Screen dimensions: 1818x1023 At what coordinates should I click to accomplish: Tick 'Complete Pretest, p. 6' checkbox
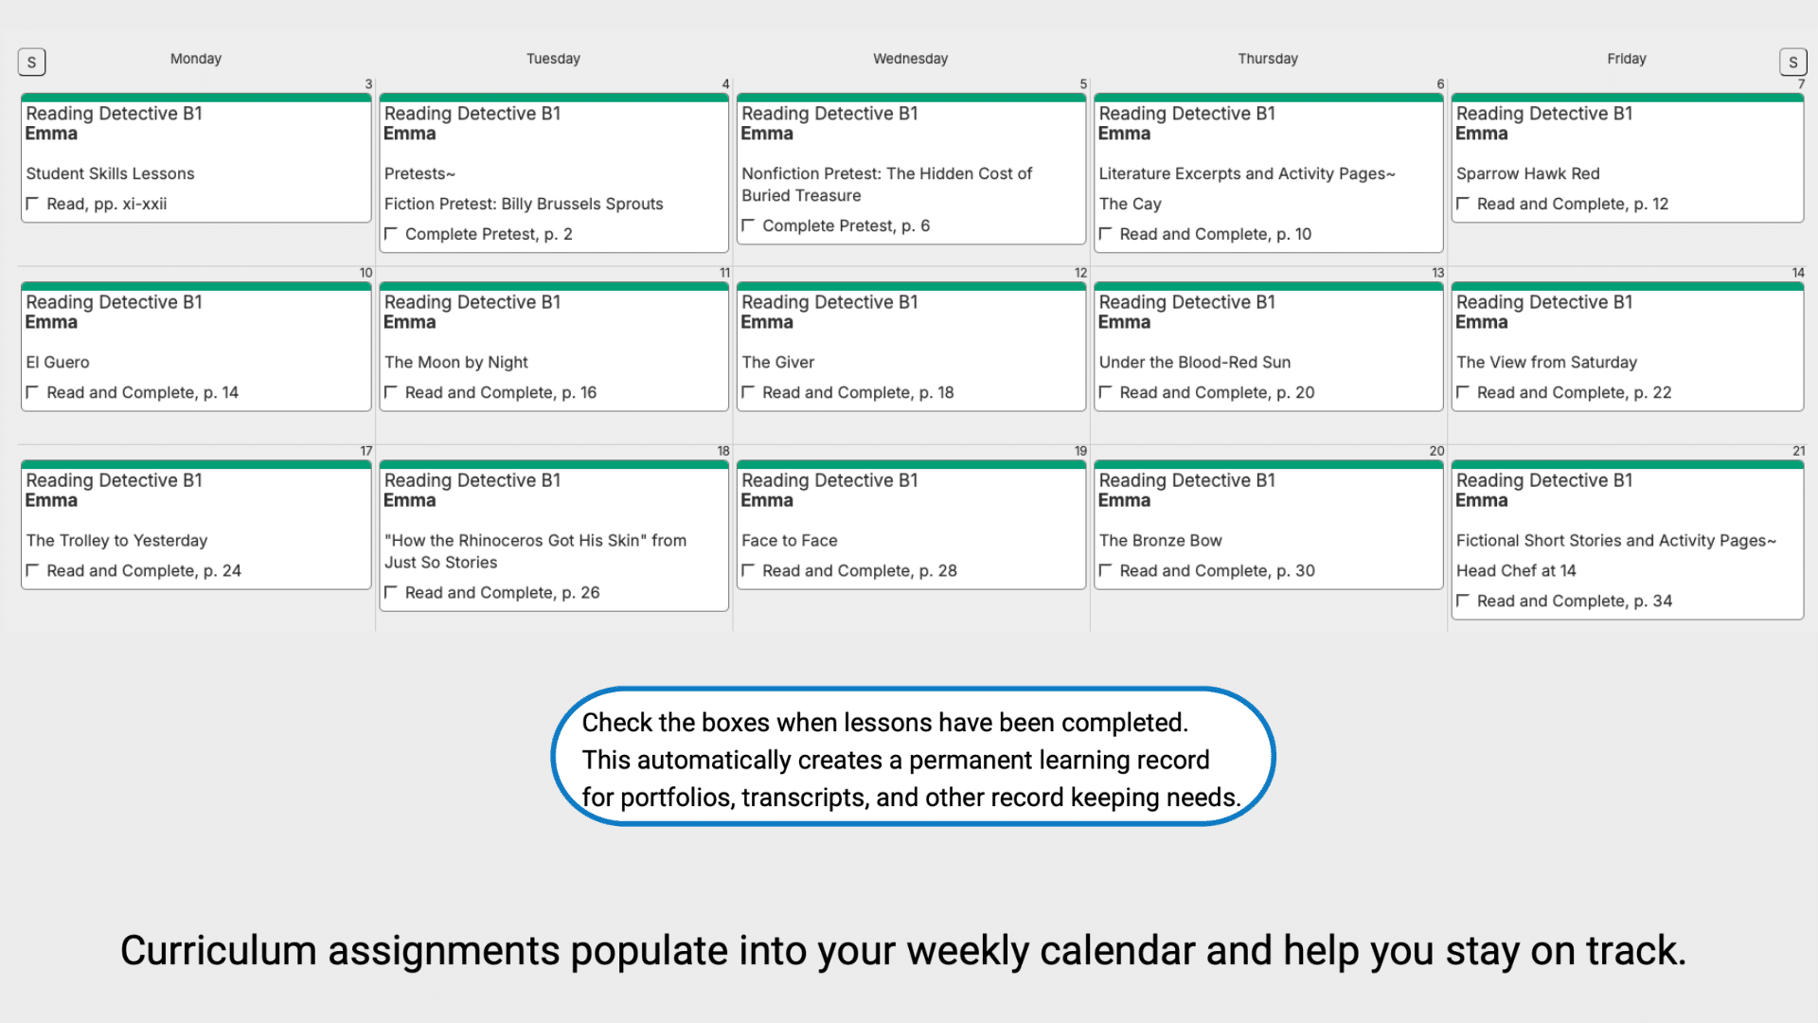tap(748, 225)
